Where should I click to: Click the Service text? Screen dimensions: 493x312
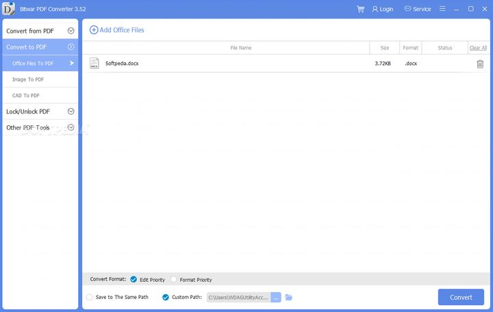click(422, 9)
